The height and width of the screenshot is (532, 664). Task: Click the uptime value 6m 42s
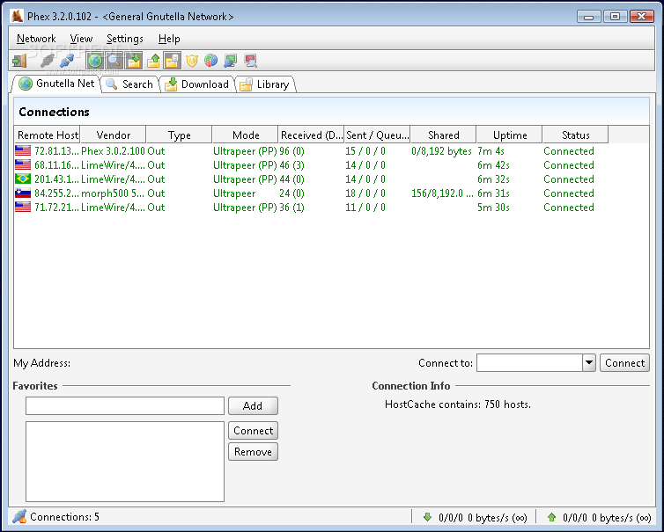(493, 165)
